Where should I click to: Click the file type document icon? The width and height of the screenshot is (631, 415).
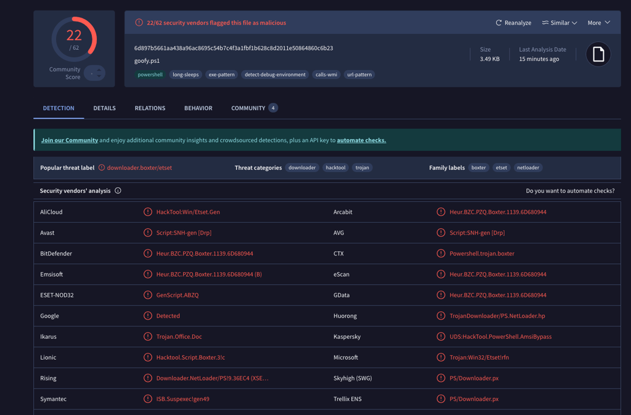point(598,54)
